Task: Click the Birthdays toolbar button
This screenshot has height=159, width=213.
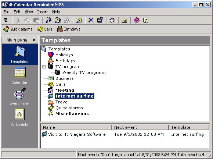Action: 69,29
